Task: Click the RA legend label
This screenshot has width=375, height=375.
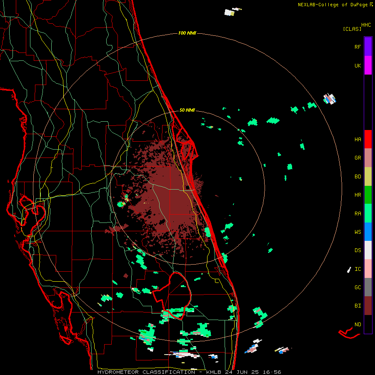Action: click(357, 214)
